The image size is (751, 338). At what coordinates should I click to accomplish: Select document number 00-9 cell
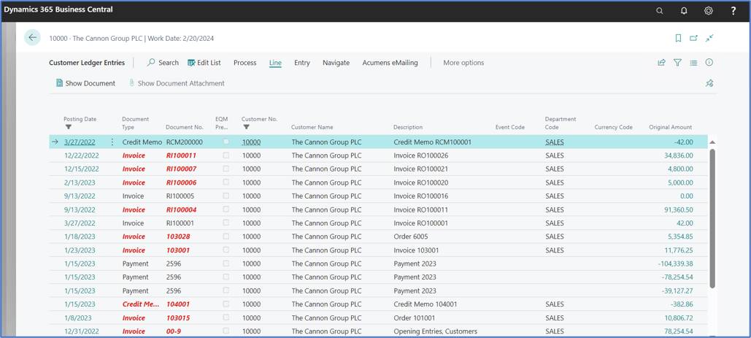point(174,331)
